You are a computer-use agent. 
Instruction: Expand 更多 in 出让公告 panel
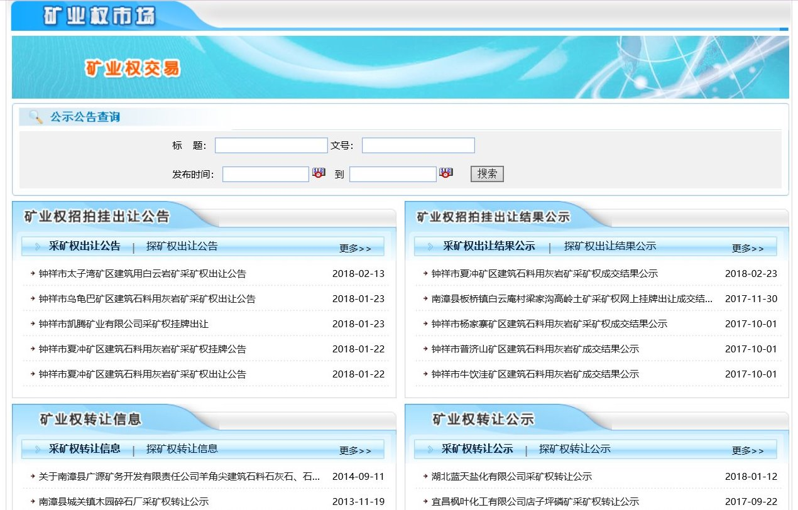tap(355, 248)
